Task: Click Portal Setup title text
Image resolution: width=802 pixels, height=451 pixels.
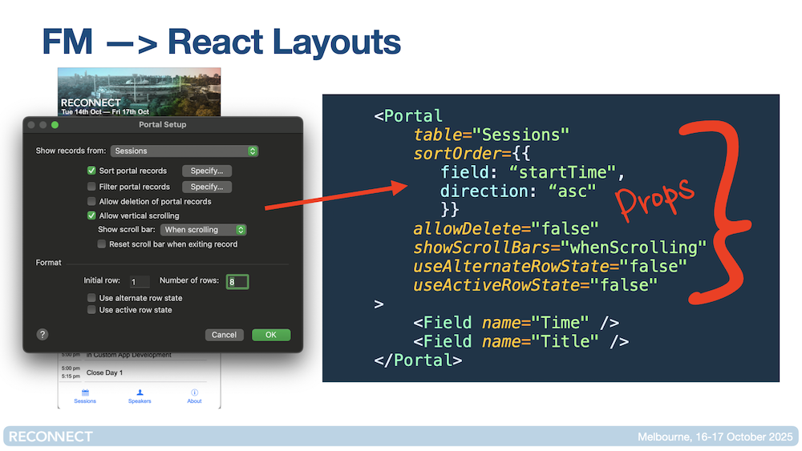Action: point(163,125)
